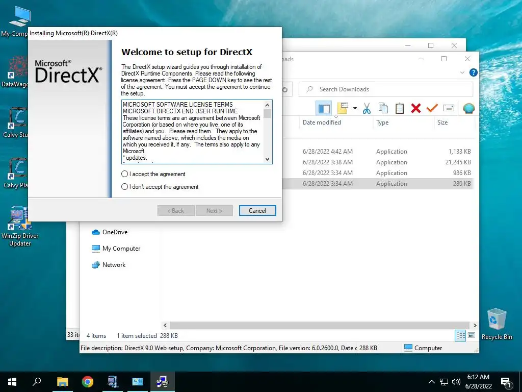This screenshot has height=392, width=522.
Task: Click license text scrollbar down arrow
Action: point(267,159)
